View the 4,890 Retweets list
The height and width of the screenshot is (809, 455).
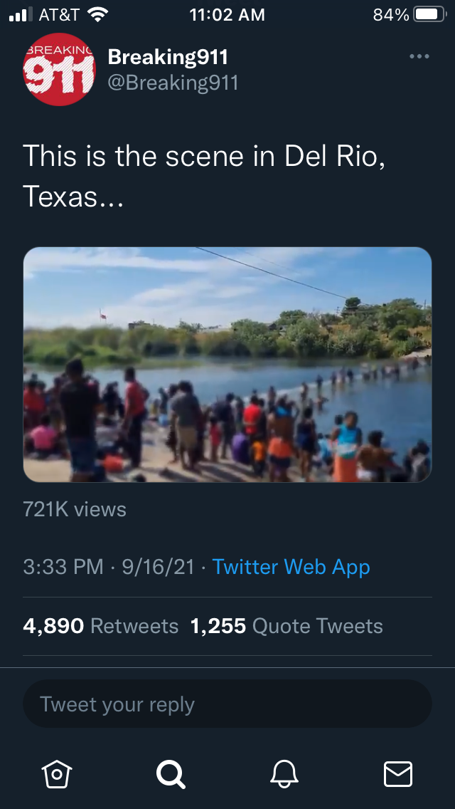[x=100, y=626]
